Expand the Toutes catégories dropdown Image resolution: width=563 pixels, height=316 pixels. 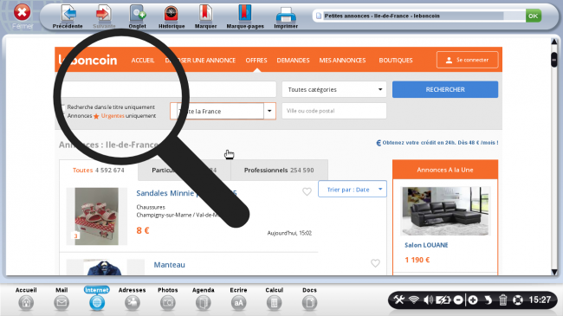click(334, 89)
